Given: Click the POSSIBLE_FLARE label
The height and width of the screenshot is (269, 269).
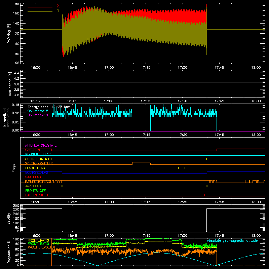Looking at the screenshot, I should 39,154.
